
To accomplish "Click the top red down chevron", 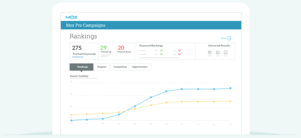I will 179,51.
